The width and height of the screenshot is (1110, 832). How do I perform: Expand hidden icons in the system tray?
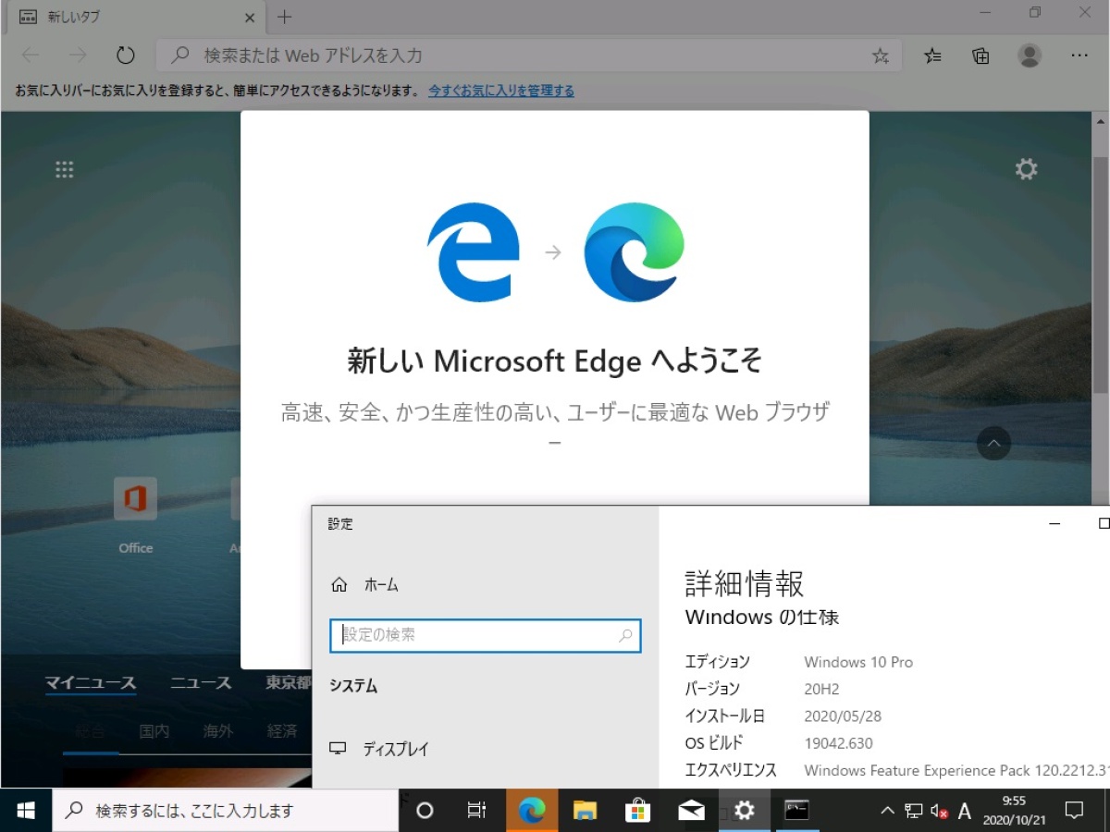[x=886, y=810]
